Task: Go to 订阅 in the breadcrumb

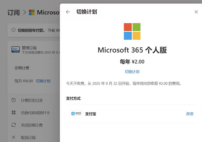Action: pyautogui.click(x=13, y=12)
